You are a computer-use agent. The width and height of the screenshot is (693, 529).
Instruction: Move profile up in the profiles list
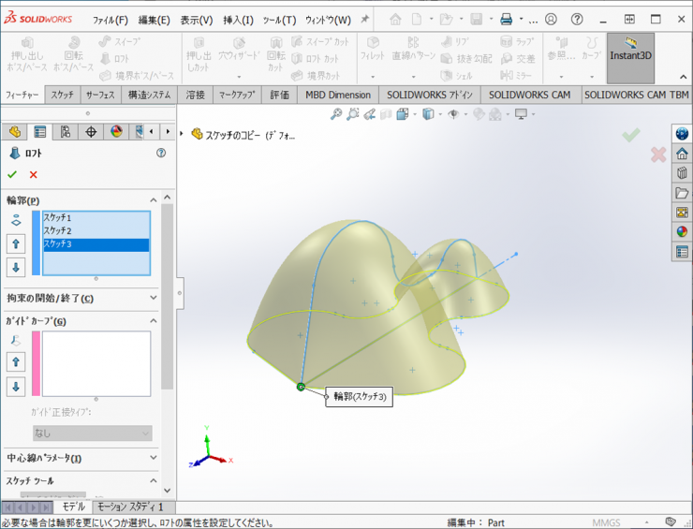(16, 243)
